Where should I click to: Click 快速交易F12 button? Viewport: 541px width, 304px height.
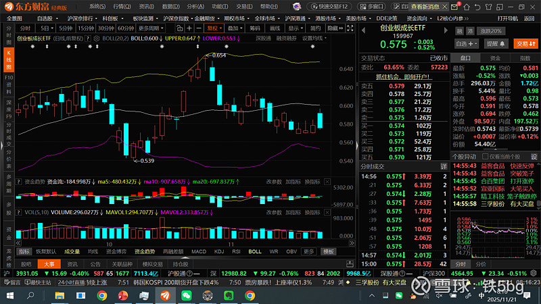point(329,7)
